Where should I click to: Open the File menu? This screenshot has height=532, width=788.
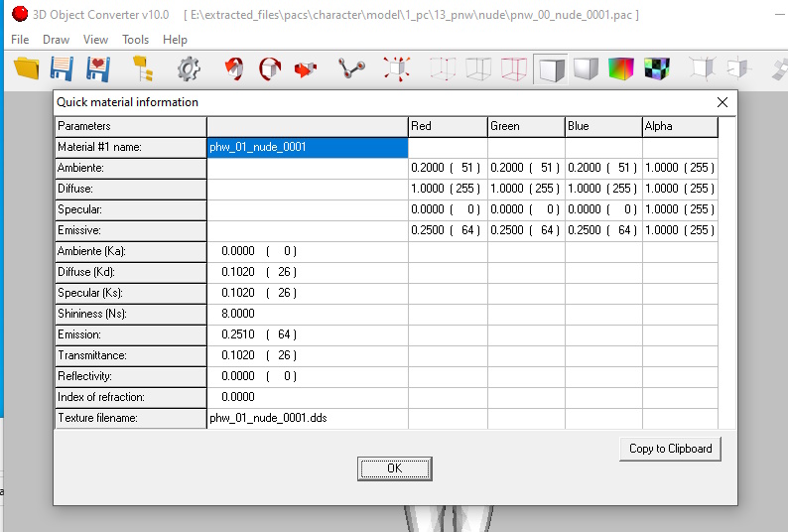(20, 40)
